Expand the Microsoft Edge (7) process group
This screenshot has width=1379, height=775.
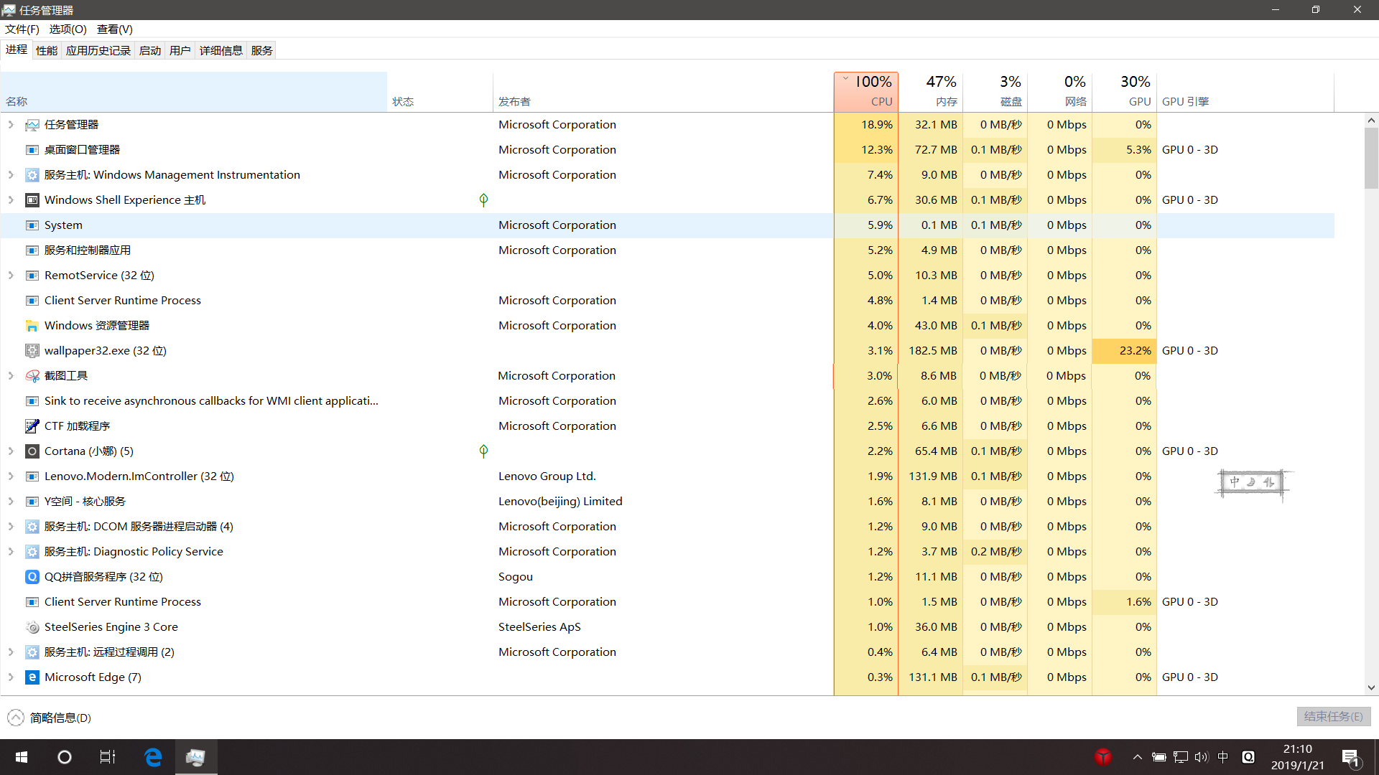click(11, 677)
